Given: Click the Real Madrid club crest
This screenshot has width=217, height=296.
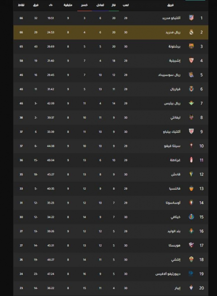Looking at the screenshot, I should [191, 32].
